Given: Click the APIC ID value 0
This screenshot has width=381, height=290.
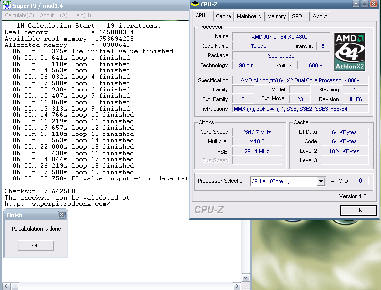Looking at the screenshot, I should coord(360,181).
